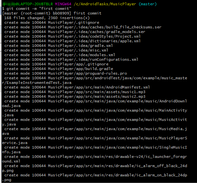Click the MainActivity line
Image resolution: width=197 pixels, height=183 pixels.
point(96,110)
